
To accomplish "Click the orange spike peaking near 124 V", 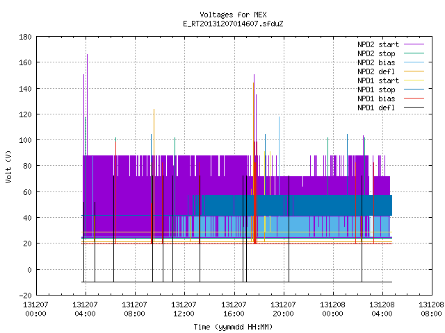I will 154,132.
